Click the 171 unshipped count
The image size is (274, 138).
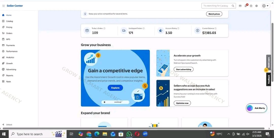[131, 33]
